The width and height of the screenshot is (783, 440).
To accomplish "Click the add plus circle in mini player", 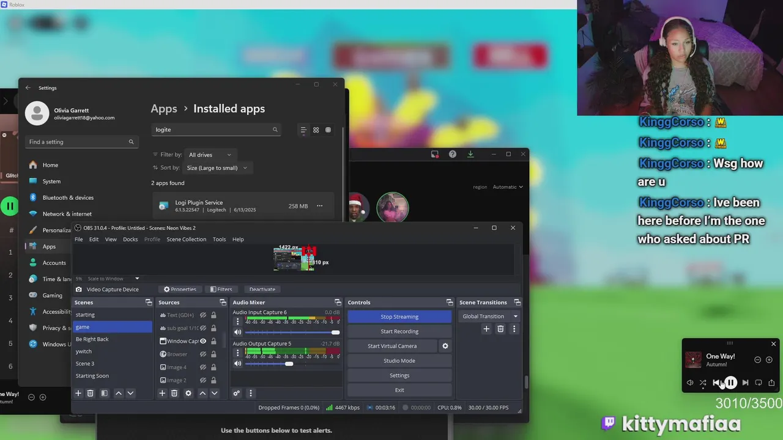I will click(769, 360).
